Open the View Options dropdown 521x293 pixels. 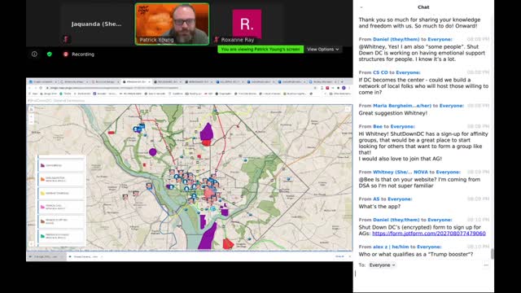[322, 49]
